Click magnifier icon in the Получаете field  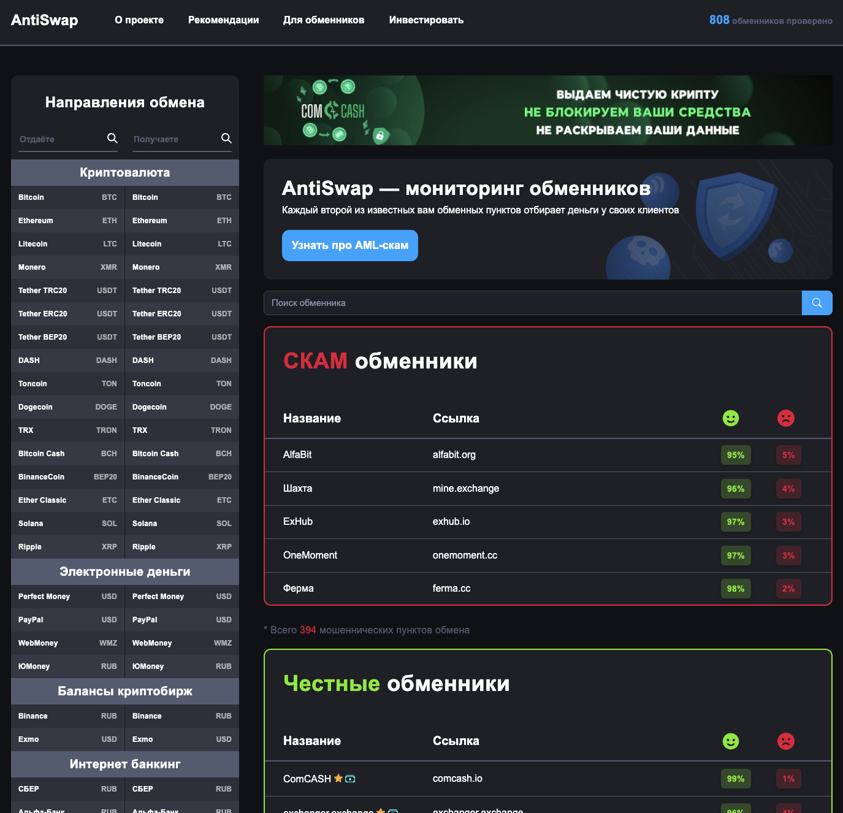(x=226, y=139)
